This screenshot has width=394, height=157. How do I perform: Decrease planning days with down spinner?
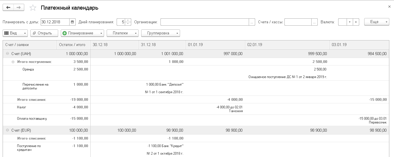[128, 24]
